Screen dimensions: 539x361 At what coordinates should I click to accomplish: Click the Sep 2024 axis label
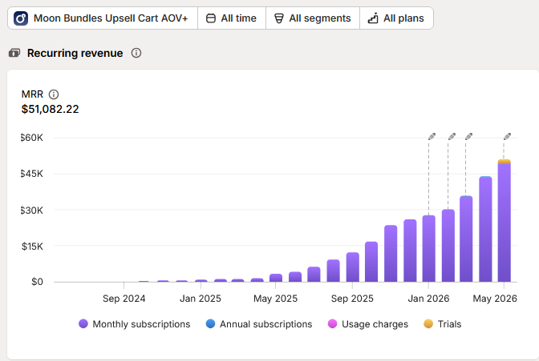click(x=124, y=299)
